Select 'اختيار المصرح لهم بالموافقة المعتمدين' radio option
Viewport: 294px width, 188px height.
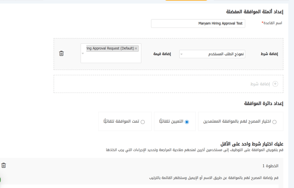tap(274, 122)
